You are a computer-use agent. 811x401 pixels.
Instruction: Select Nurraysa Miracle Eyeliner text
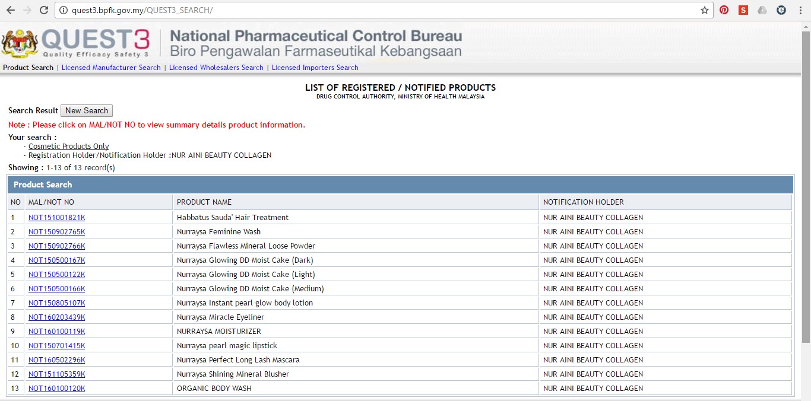(x=220, y=317)
